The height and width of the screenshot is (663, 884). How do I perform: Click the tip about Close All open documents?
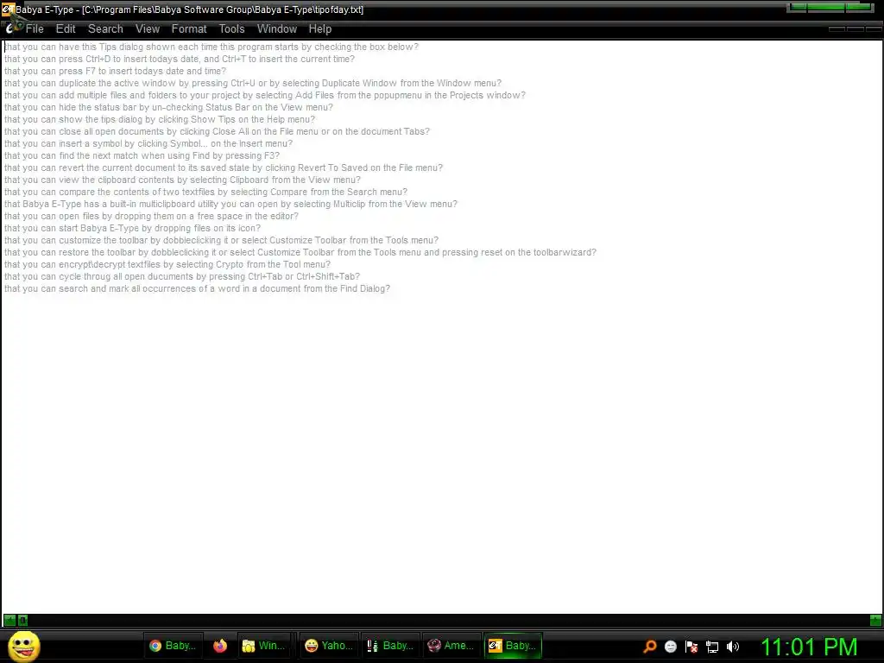pos(217,131)
